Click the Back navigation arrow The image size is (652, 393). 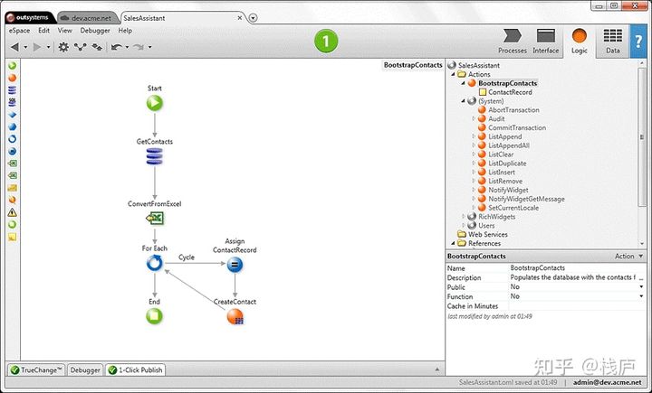15,47
